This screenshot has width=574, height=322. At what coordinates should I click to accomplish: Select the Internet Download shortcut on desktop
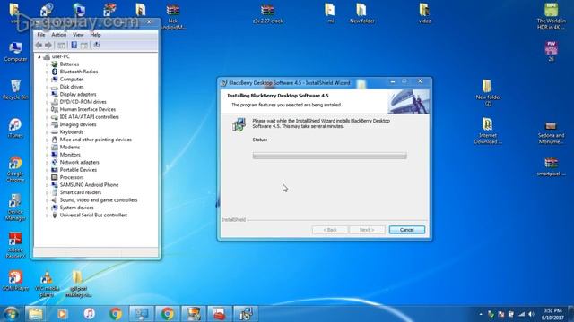(x=488, y=131)
